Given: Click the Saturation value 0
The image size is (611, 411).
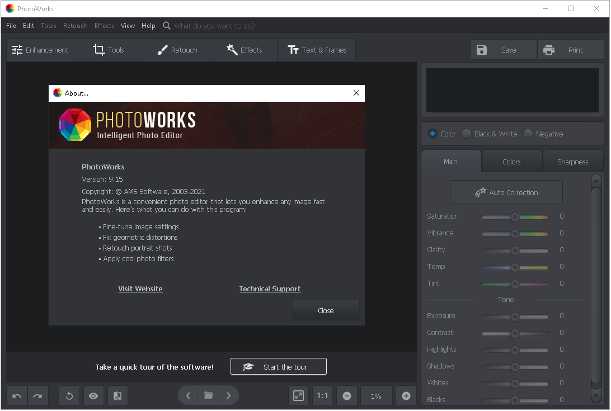Looking at the screenshot, I should pos(562,216).
